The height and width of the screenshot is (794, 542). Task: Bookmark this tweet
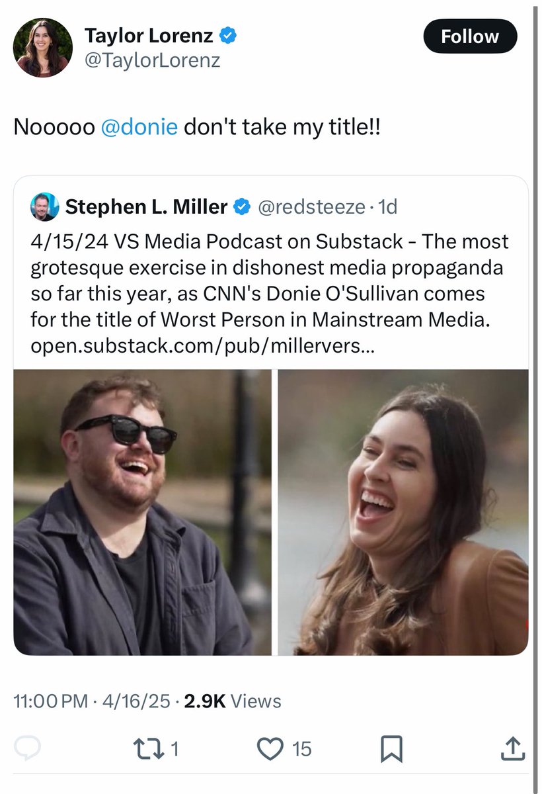point(391,749)
